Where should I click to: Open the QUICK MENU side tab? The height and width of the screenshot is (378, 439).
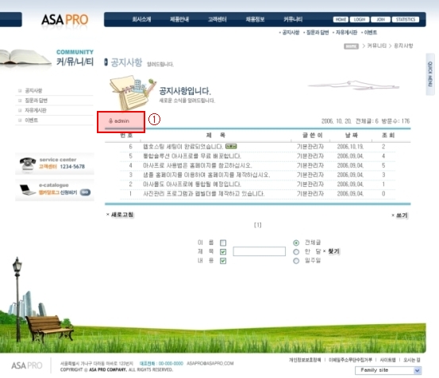coord(430,74)
